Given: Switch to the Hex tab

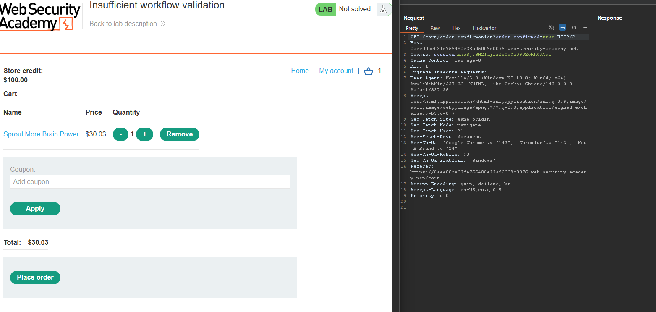Looking at the screenshot, I should click(x=456, y=28).
